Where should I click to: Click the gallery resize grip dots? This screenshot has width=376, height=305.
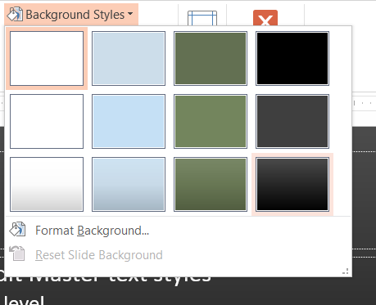(x=346, y=271)
